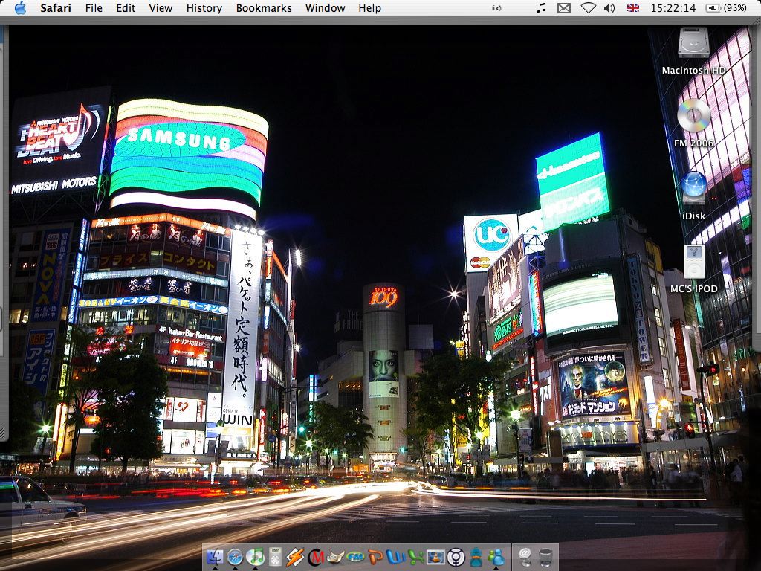Click the 15:22:14 menu bar clock
761x571 pixels.
pos(673,8)
